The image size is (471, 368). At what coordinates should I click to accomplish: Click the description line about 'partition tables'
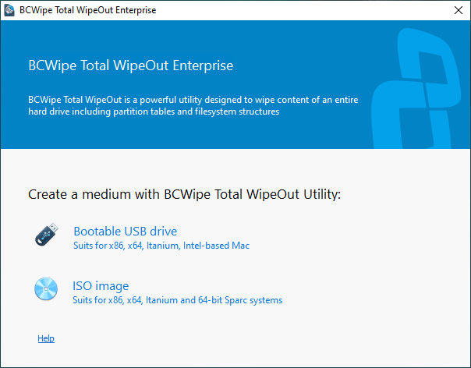tap(154, 111)
